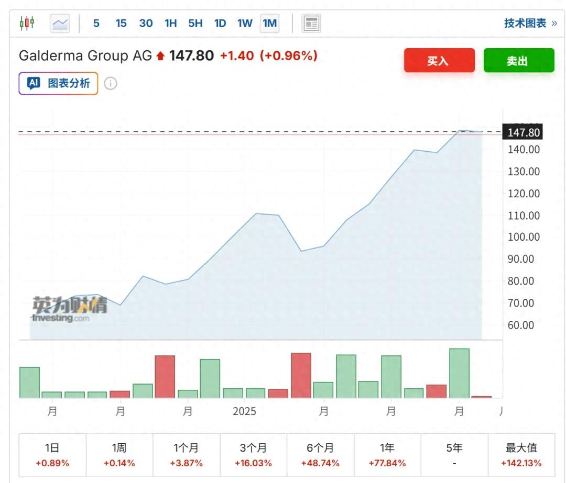This screenshot has height=483, width=566.
Task: Switch to the candlestick chart icon
Action: (27, 23)
